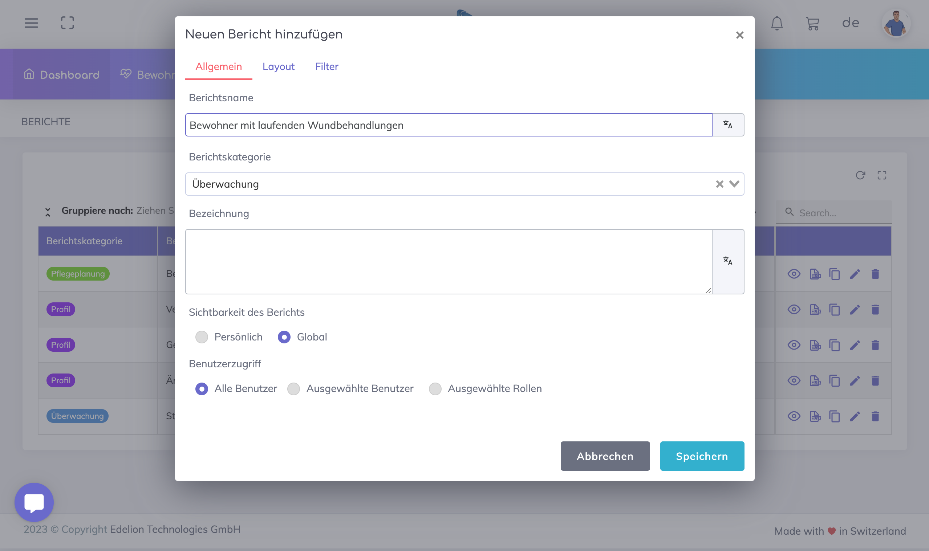Switch to the Filter tab
929x551 pixels.
point(326,66)
